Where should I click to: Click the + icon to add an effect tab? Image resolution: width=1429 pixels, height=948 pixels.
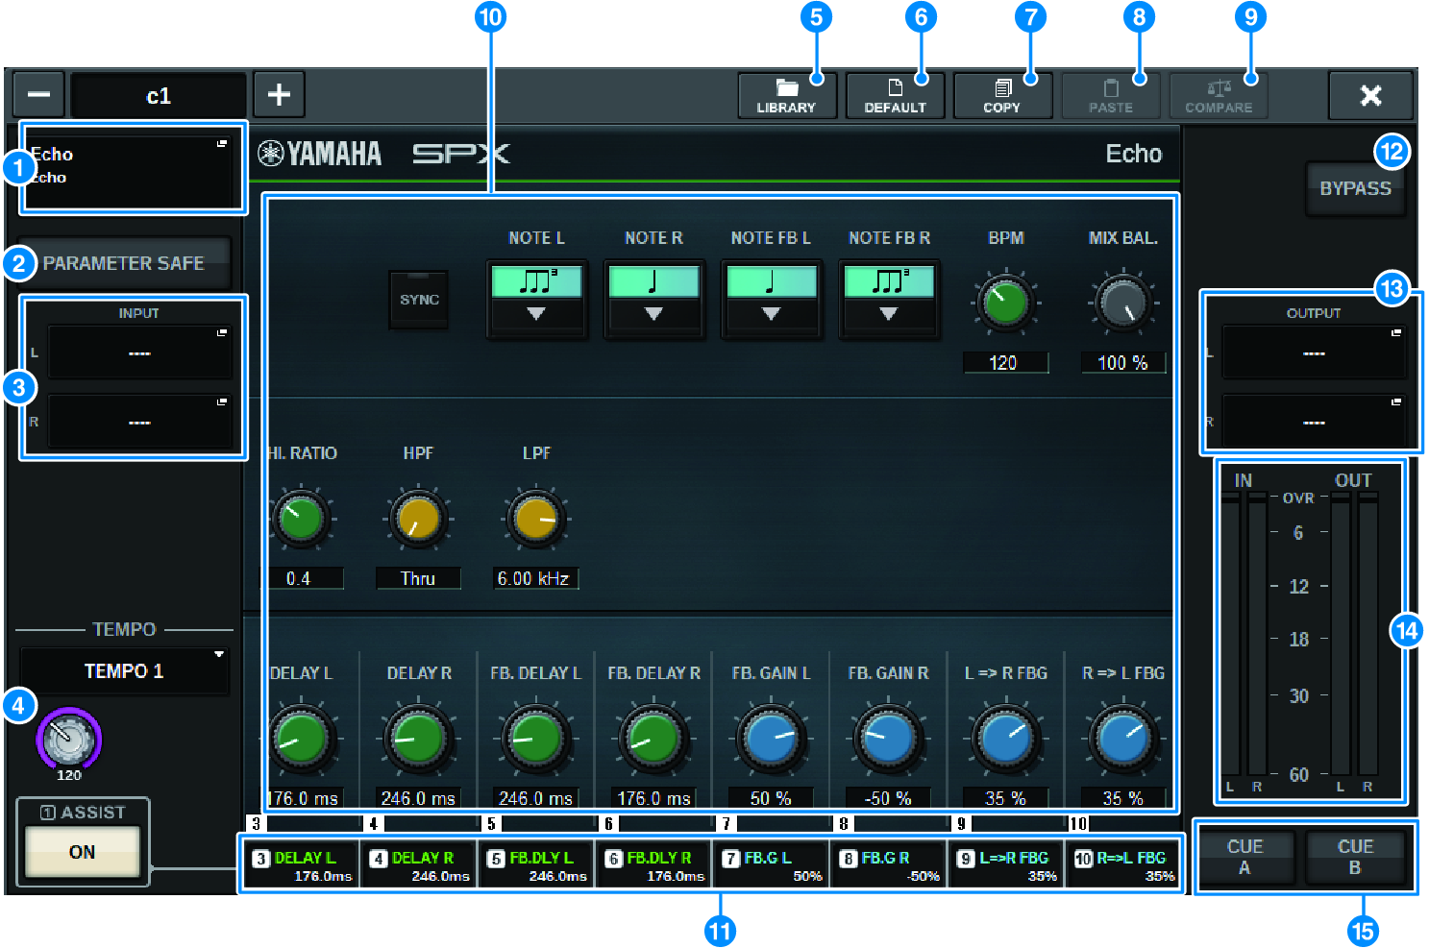click(x=280, y=94)
